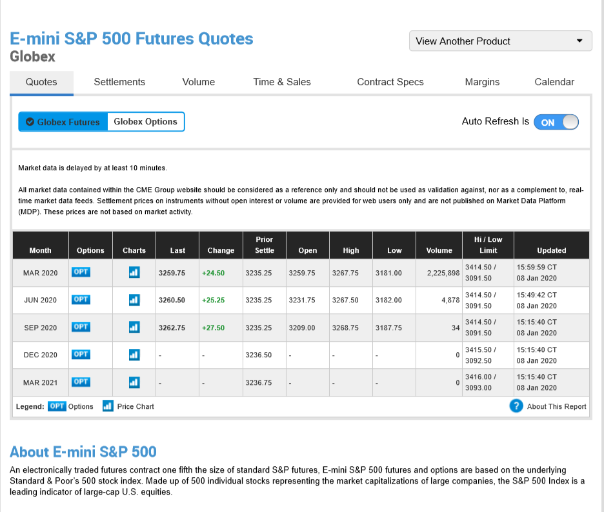Click the JUN 2020 month cell
The image size is (604, 512).
click(x=41, y=300)
